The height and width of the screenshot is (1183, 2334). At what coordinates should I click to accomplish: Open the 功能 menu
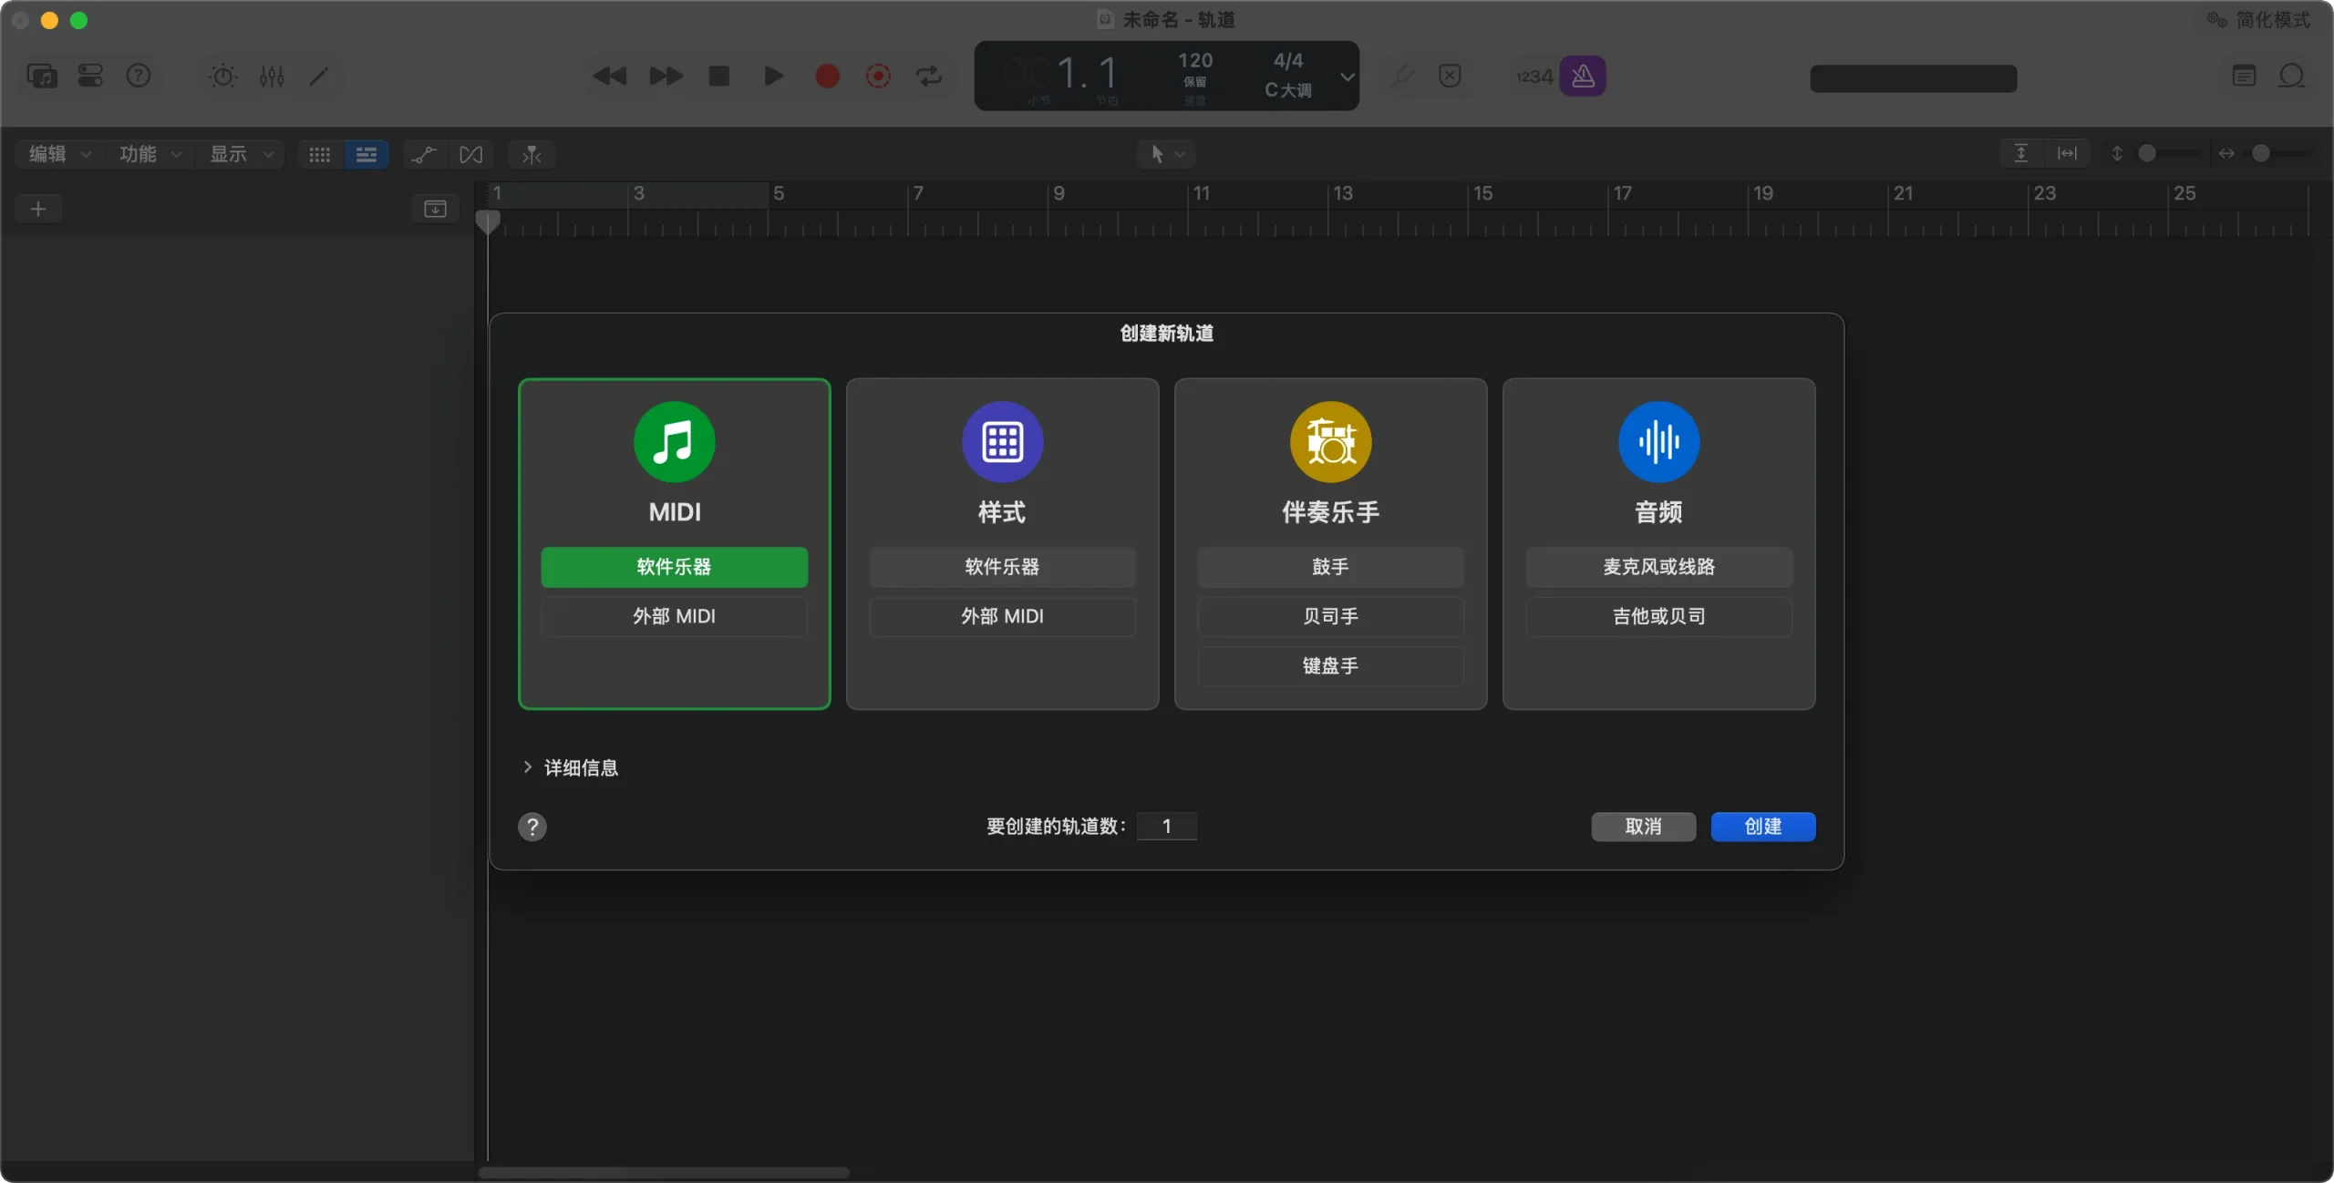150,154
